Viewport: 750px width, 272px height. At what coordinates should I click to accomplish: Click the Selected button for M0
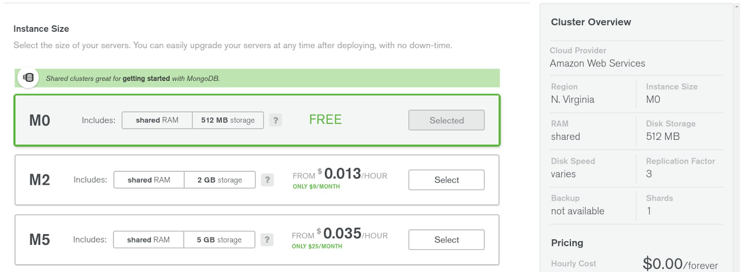[x=446, y=120]
